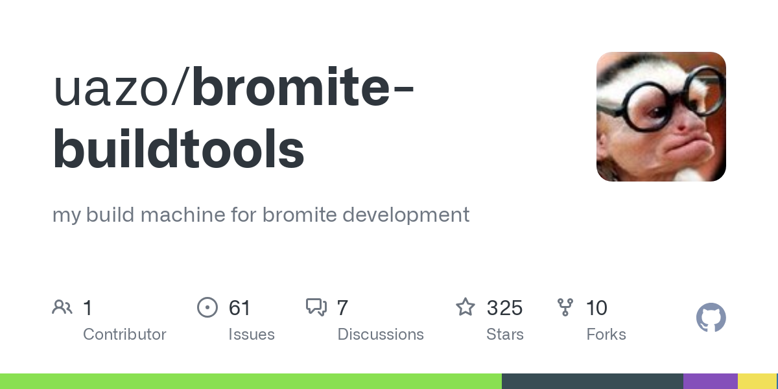Click the contributors people icon
Screen dimensions: 778x389
(62, 307)
